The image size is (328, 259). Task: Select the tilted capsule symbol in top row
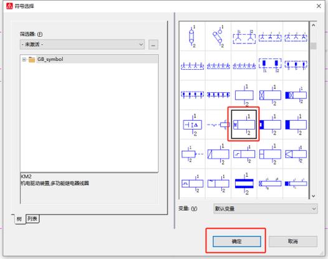click(218, 36)
